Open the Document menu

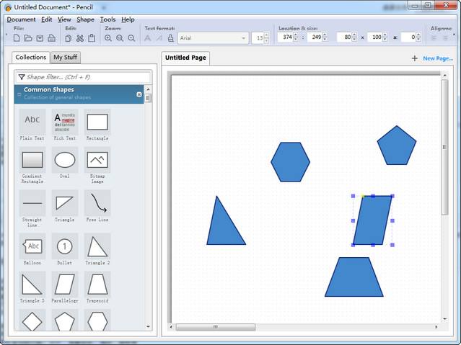pyautogui.click(x=21, y=19)
